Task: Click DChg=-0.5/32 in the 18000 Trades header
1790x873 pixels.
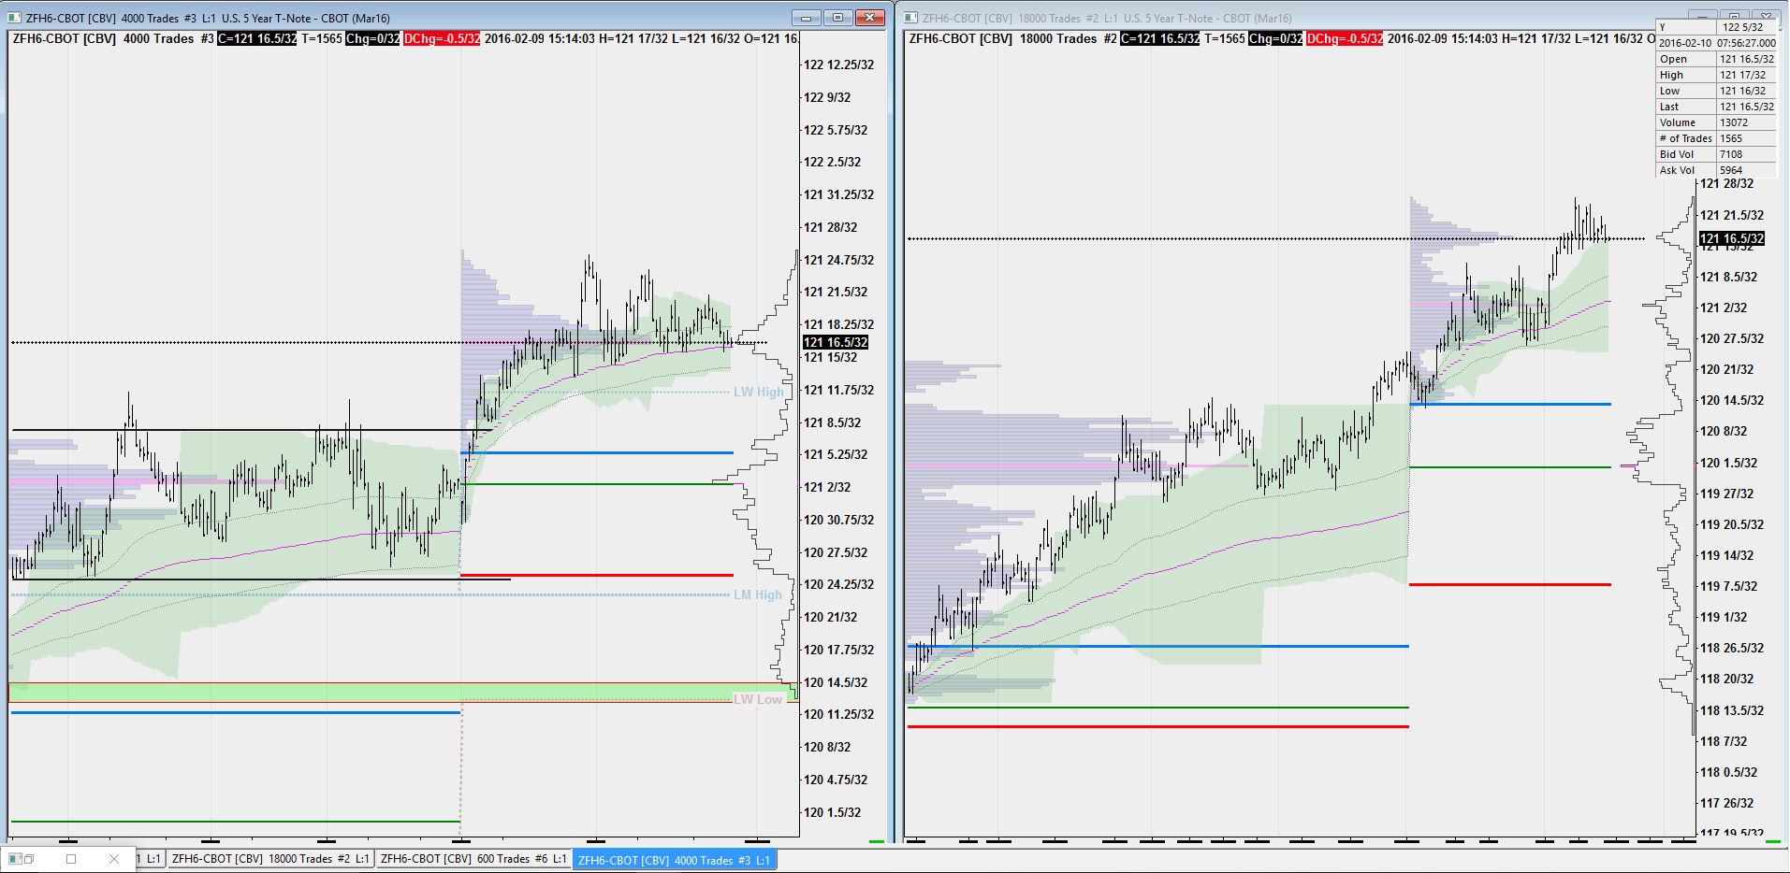Action: [1345, 39]
